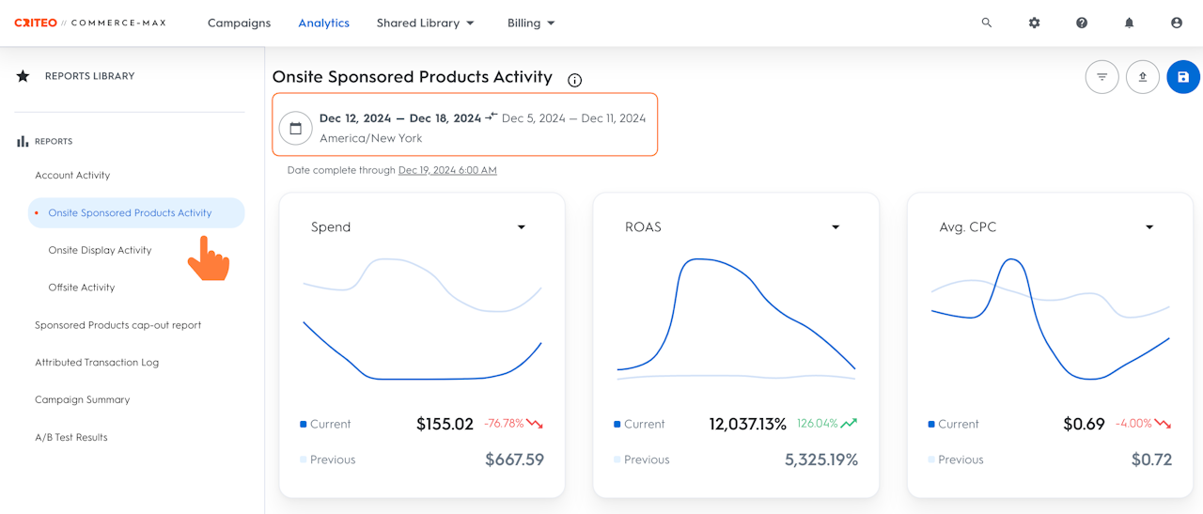The image size is (1203, 514).
Task: Open the Shared Library menu
Action: pyautogui.click(x=425, y=23)
